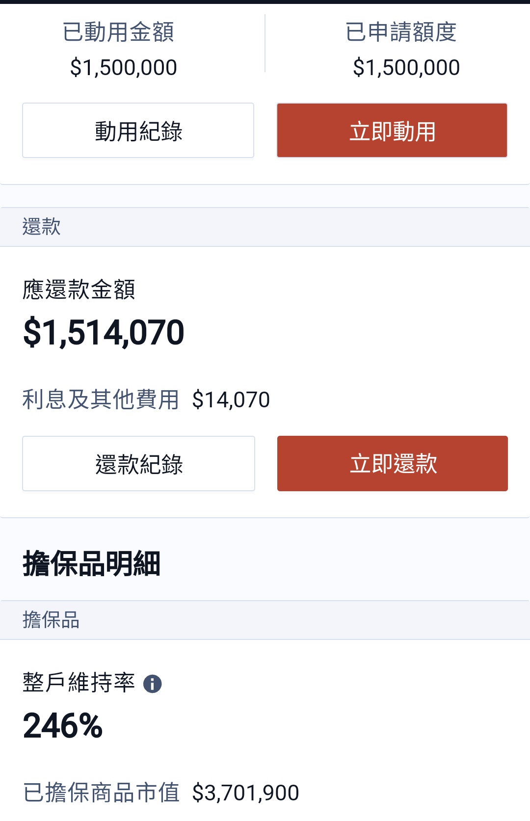Tap the 246% maintenance ratio value
Image resolution: width=530 pixels, height=821 pixels.
point(63,726)
